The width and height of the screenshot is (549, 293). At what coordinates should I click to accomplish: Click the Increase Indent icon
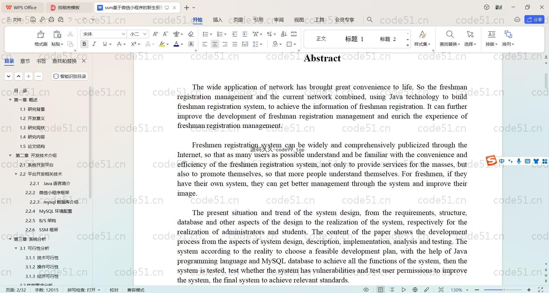[x=245, y=34]
